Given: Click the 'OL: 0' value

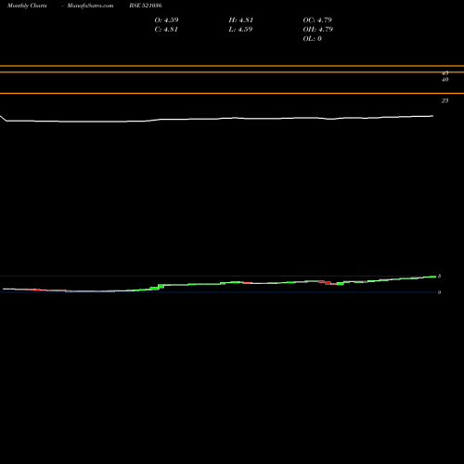Looking at the screenshot, I should 313,39.
